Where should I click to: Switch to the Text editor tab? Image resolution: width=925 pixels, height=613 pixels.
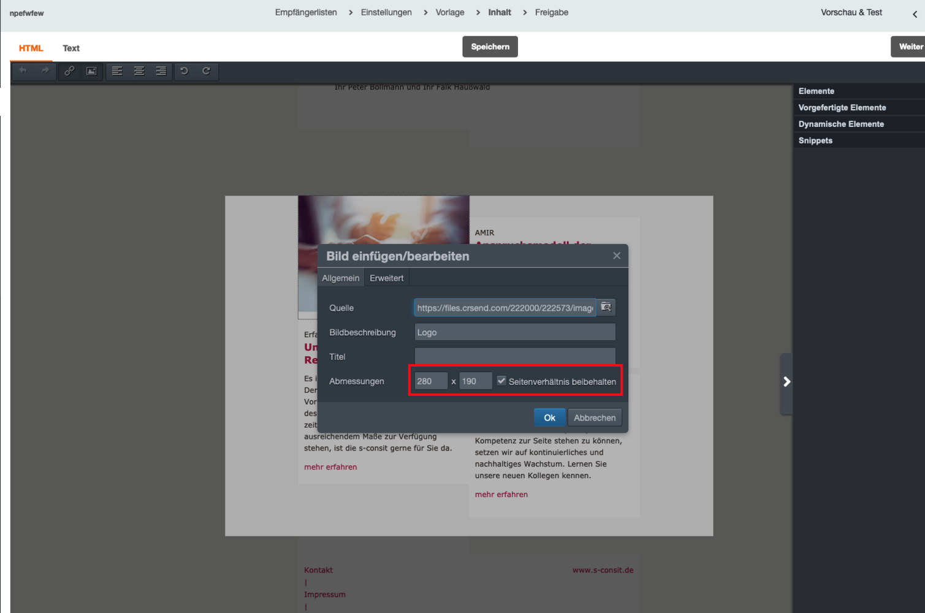(71, 48)
